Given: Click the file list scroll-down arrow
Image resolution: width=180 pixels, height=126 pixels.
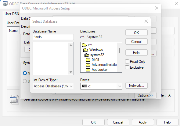Looking at the screenshot, I should click(x=71, y=72).
